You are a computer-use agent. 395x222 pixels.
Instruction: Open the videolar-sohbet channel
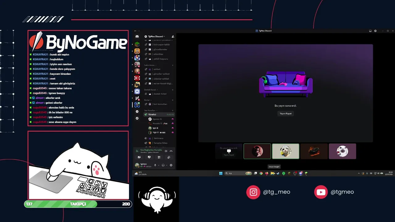click(159, 79)
